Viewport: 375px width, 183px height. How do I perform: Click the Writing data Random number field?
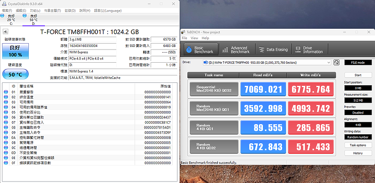click(x=358, y=137)
